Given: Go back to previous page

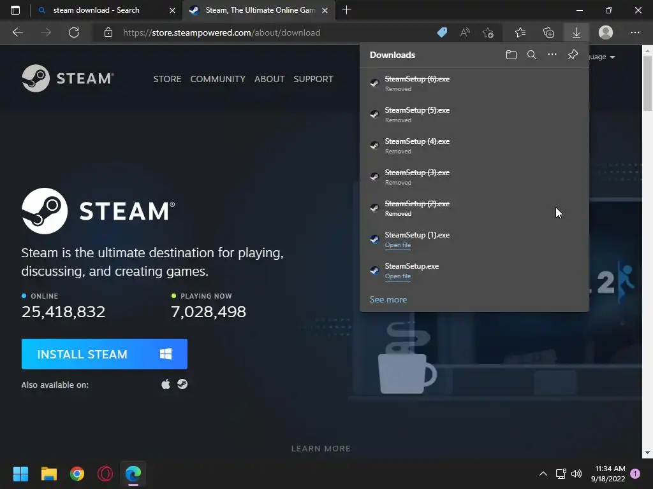Looking at the screenshot, I should (x=17, y=32).
